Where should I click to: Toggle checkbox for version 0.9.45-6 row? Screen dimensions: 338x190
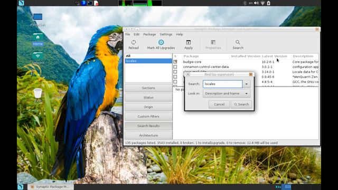click(x=175, y=77)
